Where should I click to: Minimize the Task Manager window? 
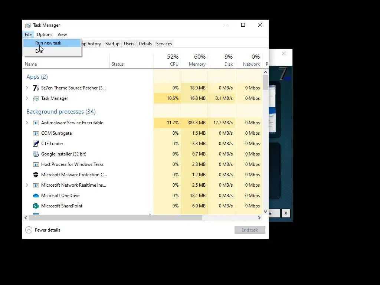pyautogui.click(x=226, y=25)
